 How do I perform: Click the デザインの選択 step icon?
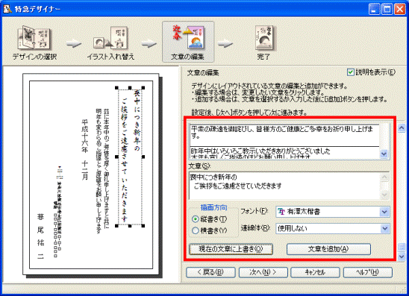coord(34,38)
